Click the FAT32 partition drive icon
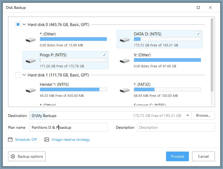The width and height of the screenshot is (223, 169). [x=125, y=90]
